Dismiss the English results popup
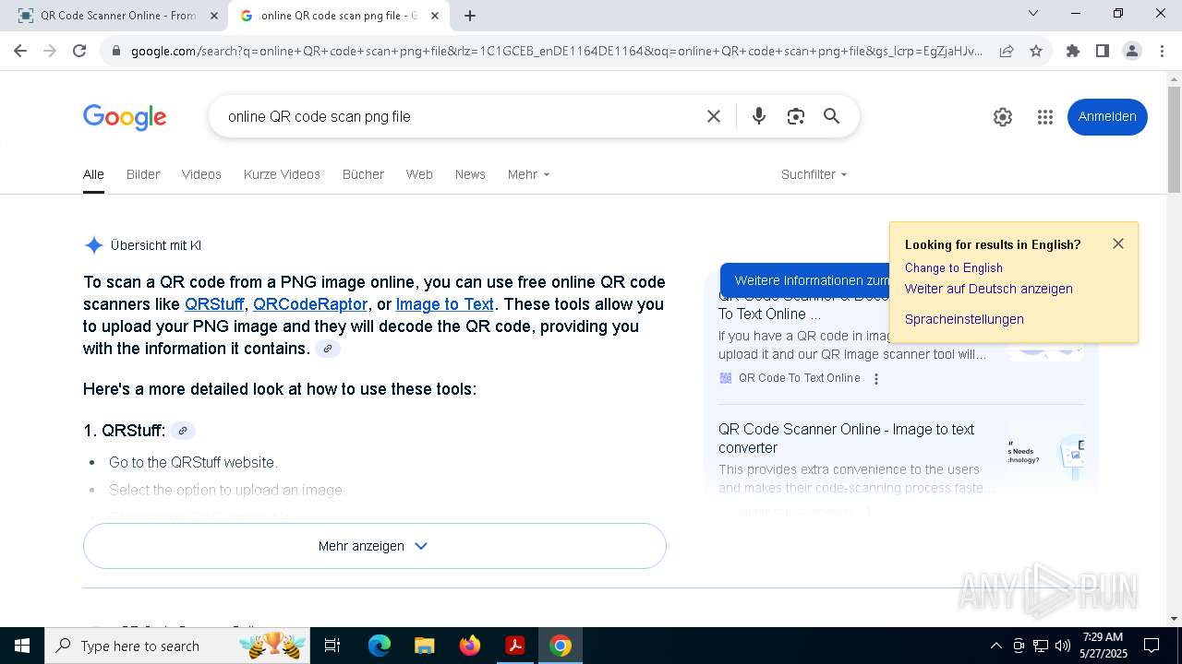This screenshot has width=1182, height=664. click(x=1118, y=243)
